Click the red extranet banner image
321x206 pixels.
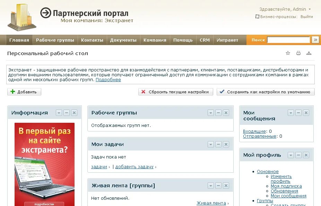click(x=44, y=164)
